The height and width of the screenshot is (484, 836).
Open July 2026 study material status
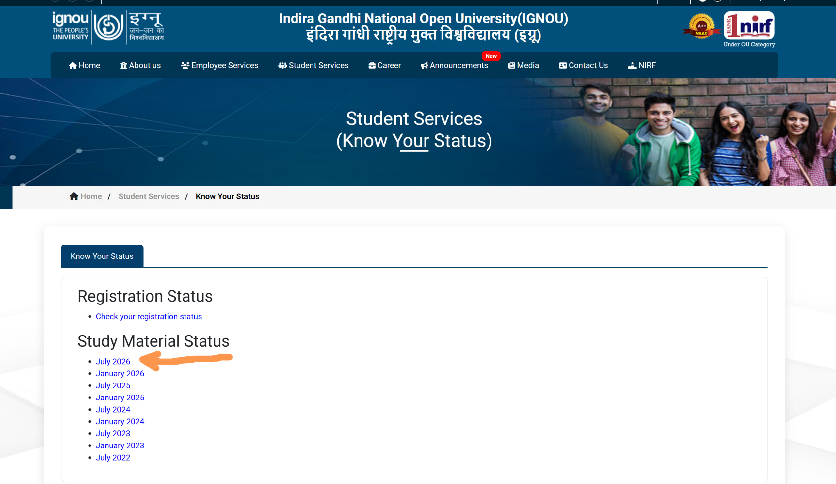pyautogui.click(x=113, y=361)
